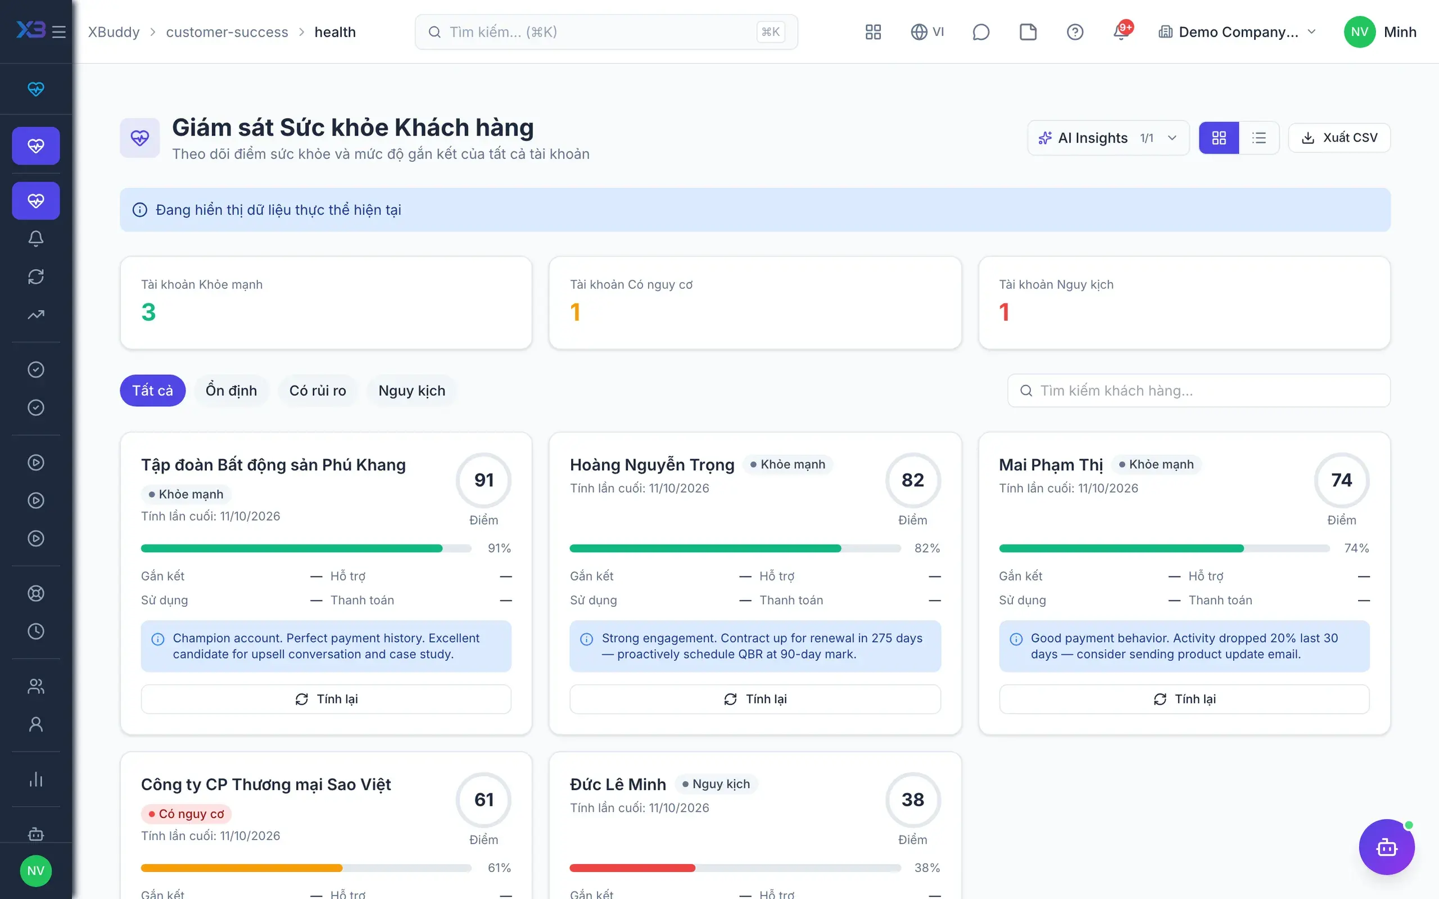This screenshot has height=899, width=1439.
Task: Open the apps grid icon in header
Action: coord(873,31)
